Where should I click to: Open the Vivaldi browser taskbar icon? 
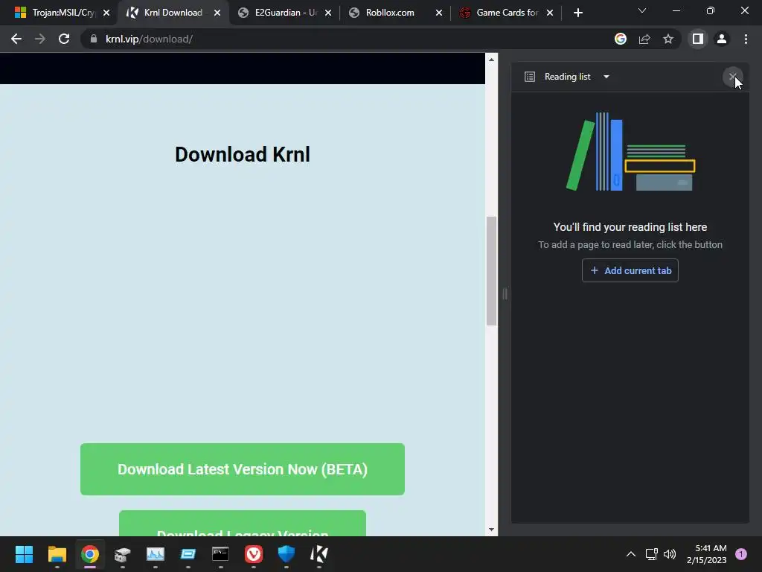(x=254, y=554)
